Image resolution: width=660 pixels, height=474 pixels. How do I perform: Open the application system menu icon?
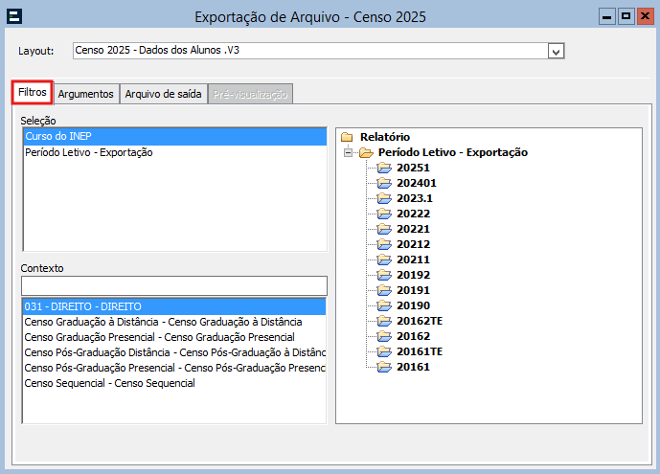click(14, 17)
